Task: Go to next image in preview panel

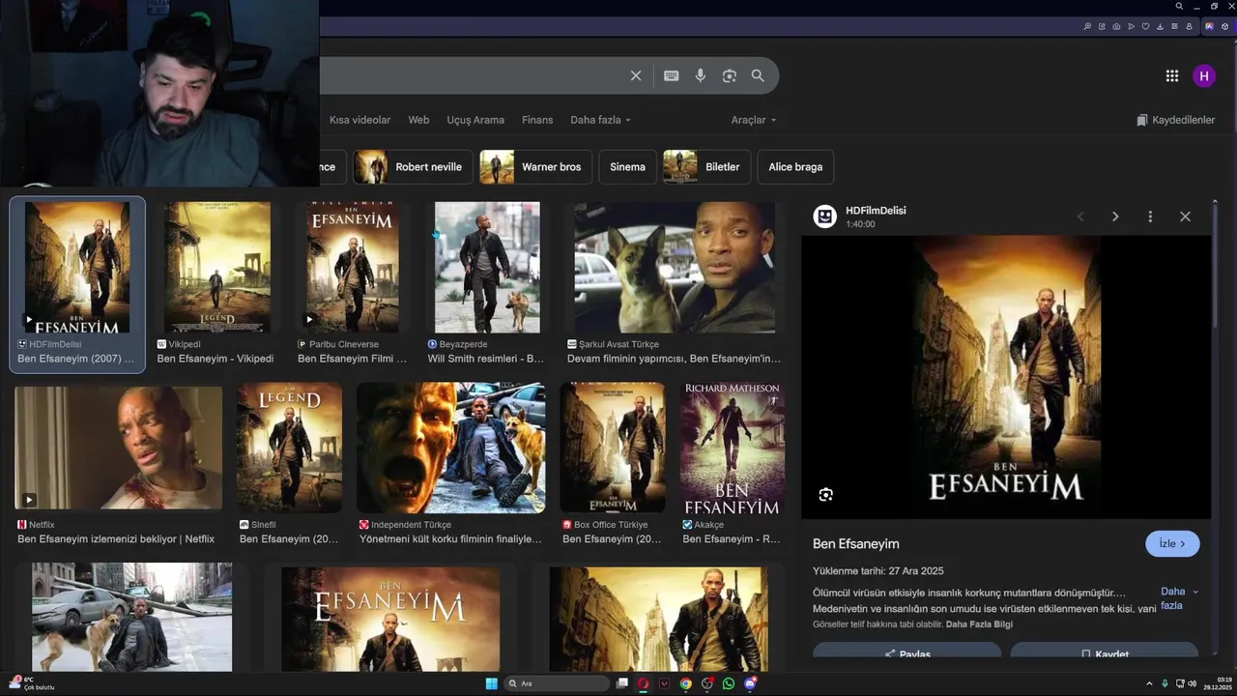Action: point(1115,217)
